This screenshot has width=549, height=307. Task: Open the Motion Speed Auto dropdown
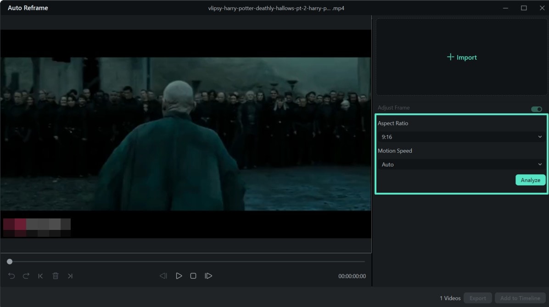click(461, 165)
